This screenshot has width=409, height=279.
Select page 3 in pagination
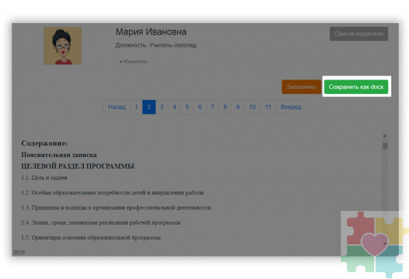click(162, 107)
